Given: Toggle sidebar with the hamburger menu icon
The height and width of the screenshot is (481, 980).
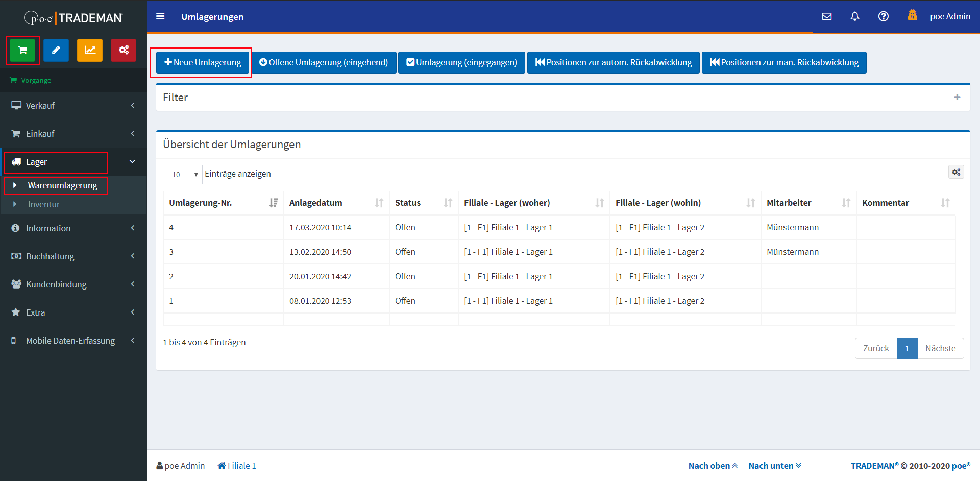Looking at the screenshot, I should click(x=160, y=16).
